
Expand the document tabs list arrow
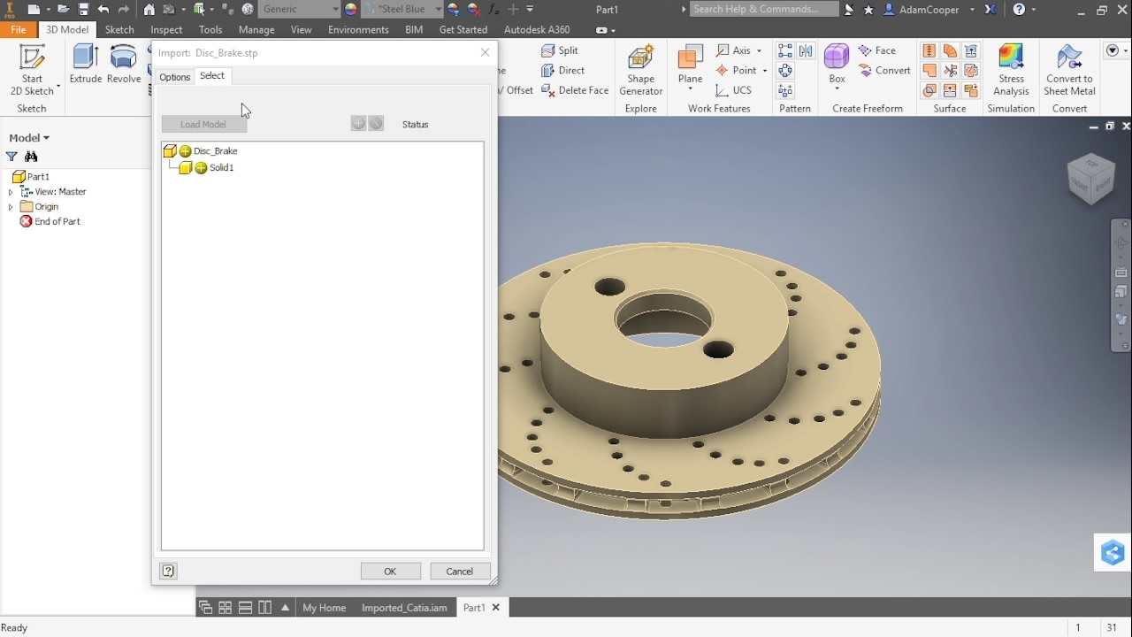point(285,608)
